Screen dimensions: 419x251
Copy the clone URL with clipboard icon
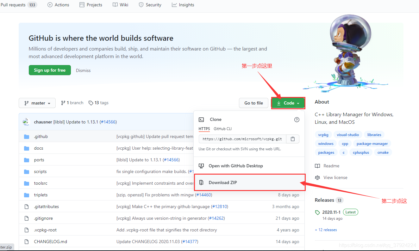click(x=293, y=139)
